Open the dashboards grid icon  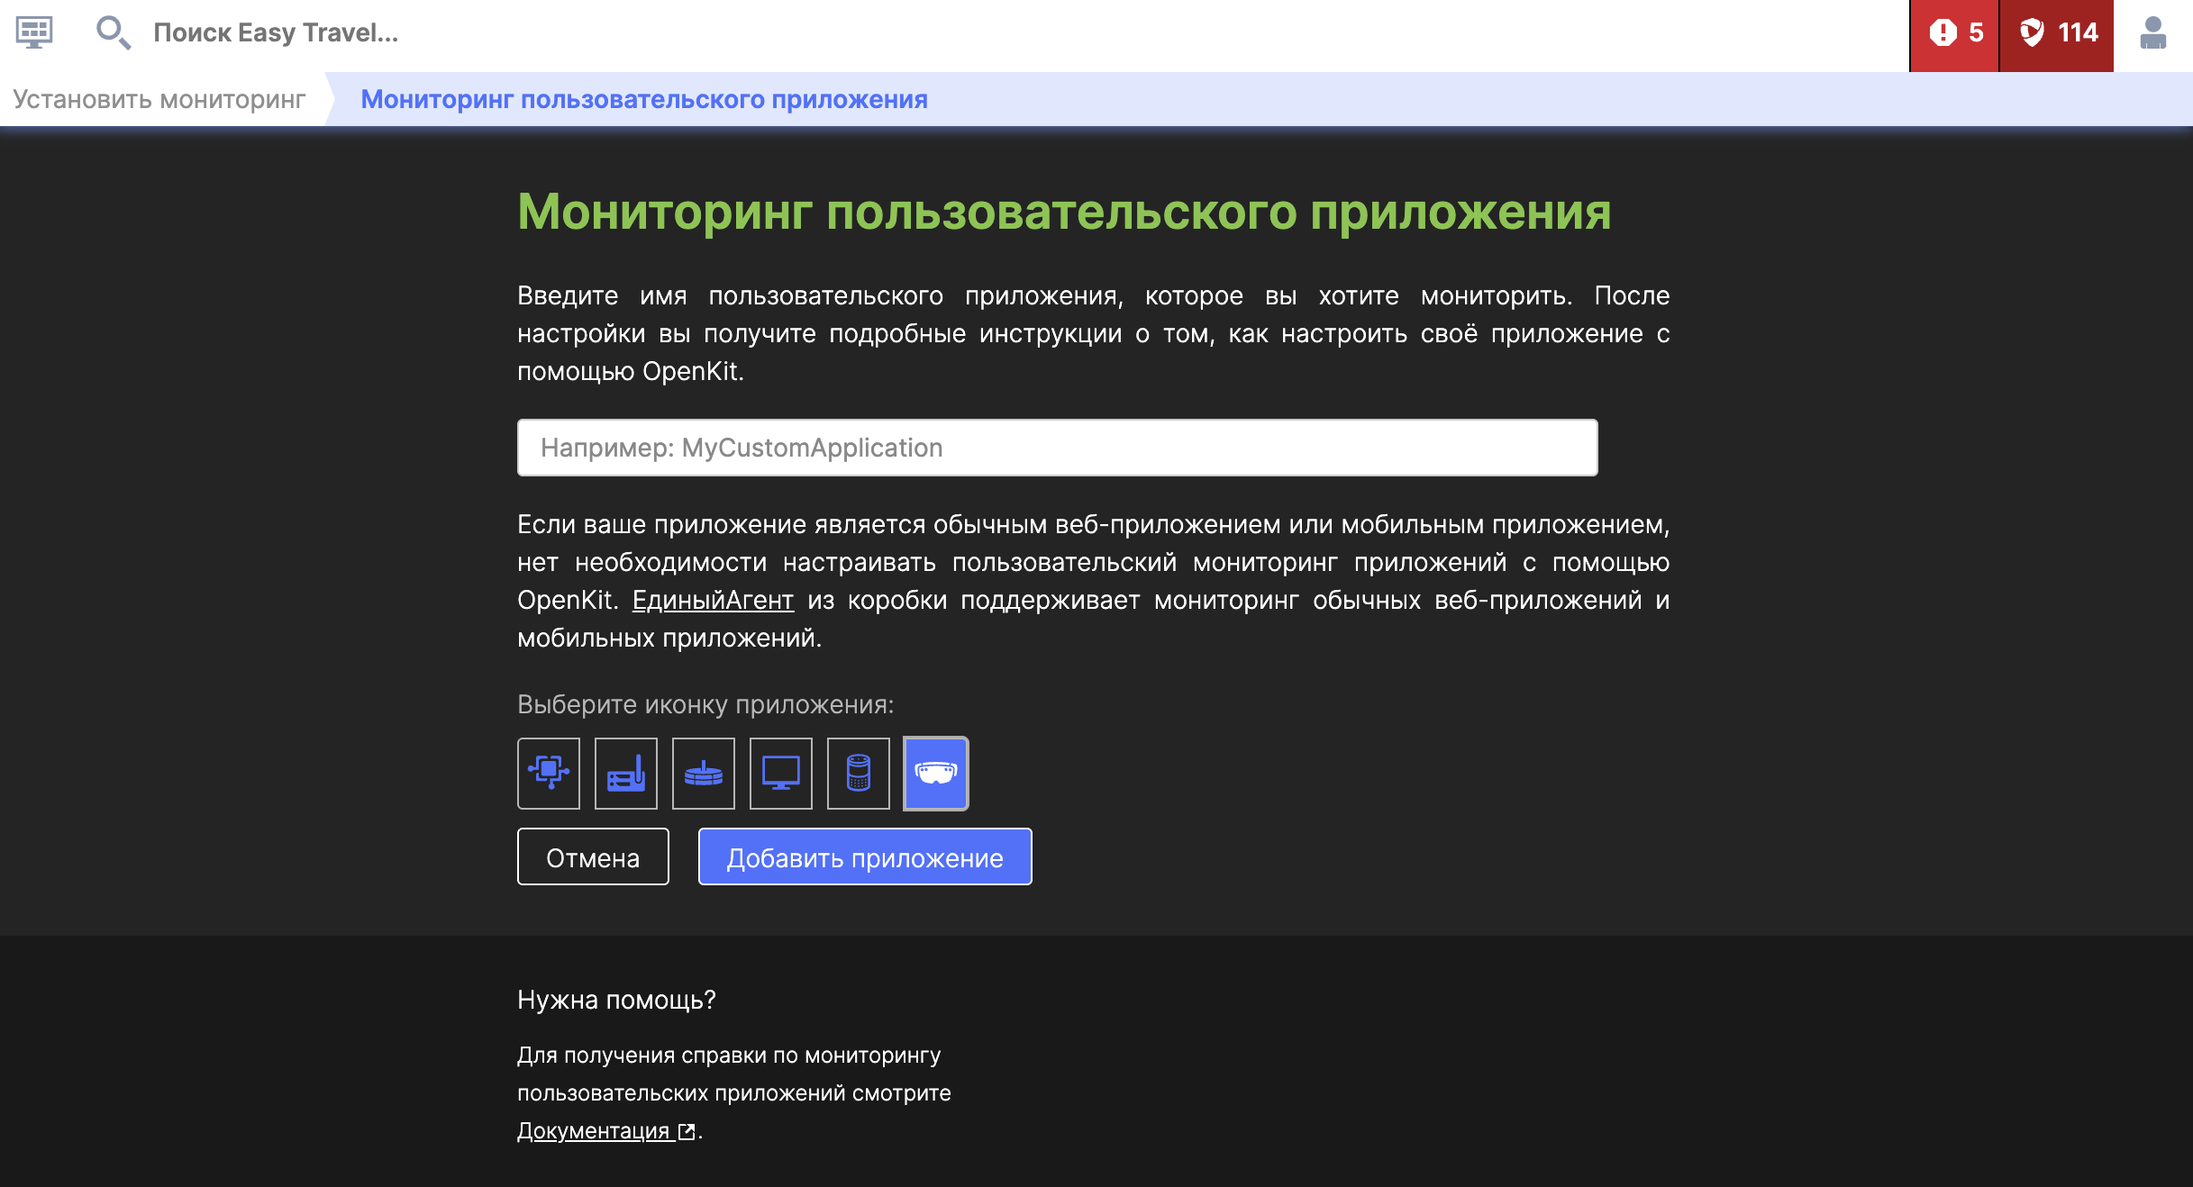click(32, 33)
